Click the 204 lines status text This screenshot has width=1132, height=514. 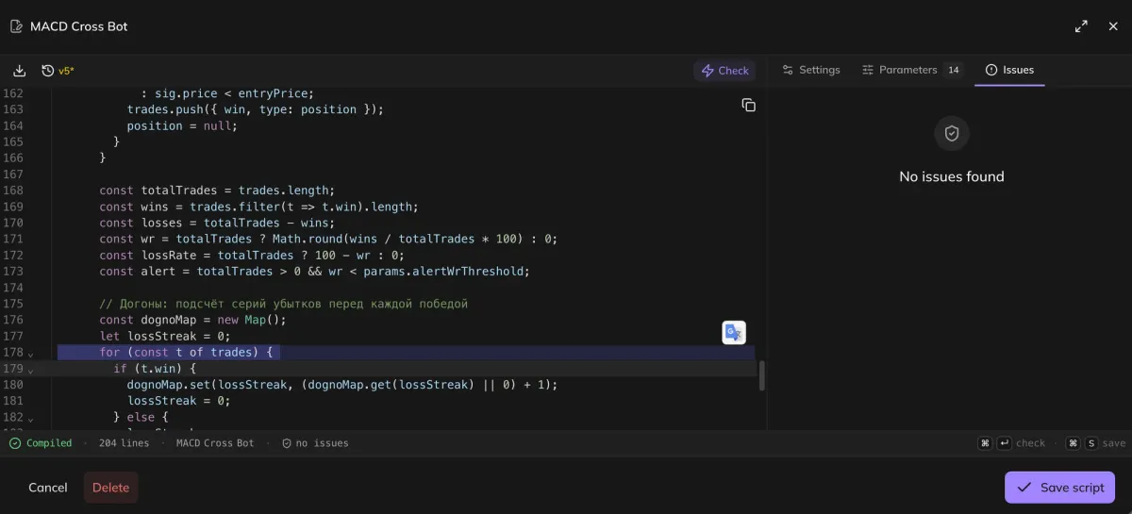coord(124,443)
